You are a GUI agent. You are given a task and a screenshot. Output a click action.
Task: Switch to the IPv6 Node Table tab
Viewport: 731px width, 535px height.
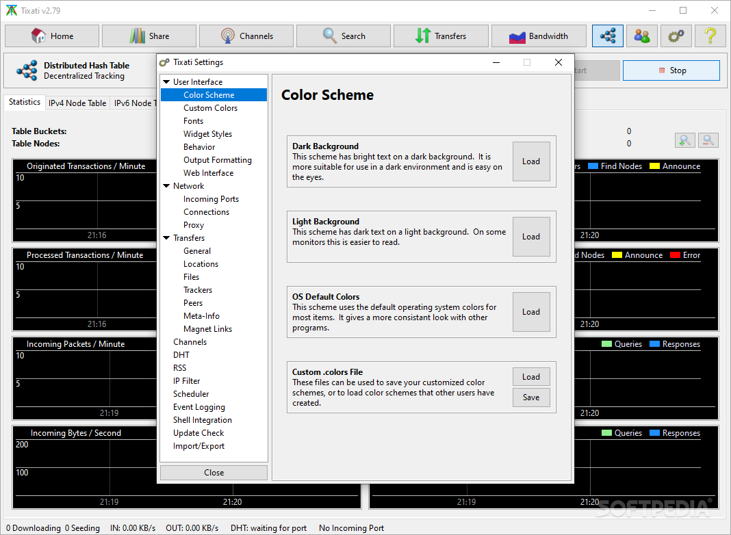[x=134, y=103]
